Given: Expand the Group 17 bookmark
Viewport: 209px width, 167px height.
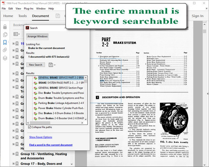Looking at the screenshot, I should (x=13, y=164).
